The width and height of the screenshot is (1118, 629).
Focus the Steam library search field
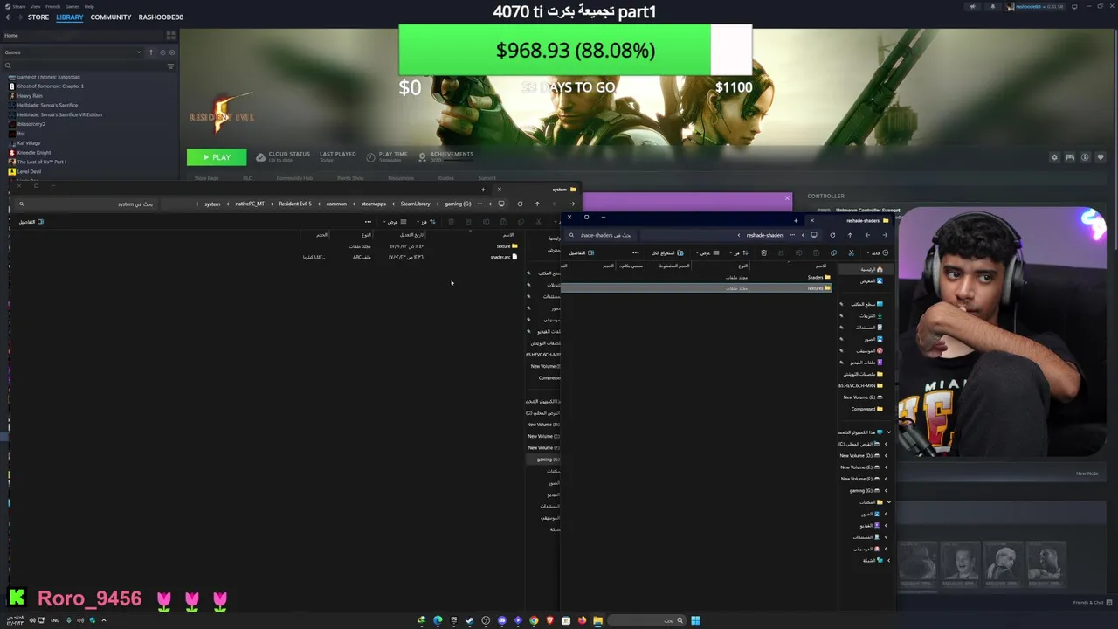point(85,66)
